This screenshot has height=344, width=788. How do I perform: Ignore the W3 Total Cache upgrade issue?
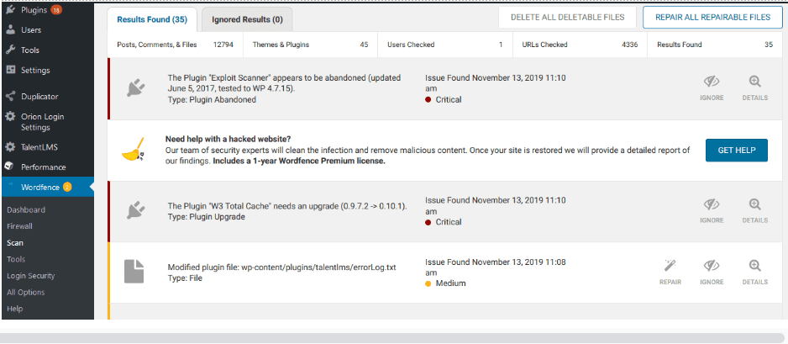[x=712, y=211]
